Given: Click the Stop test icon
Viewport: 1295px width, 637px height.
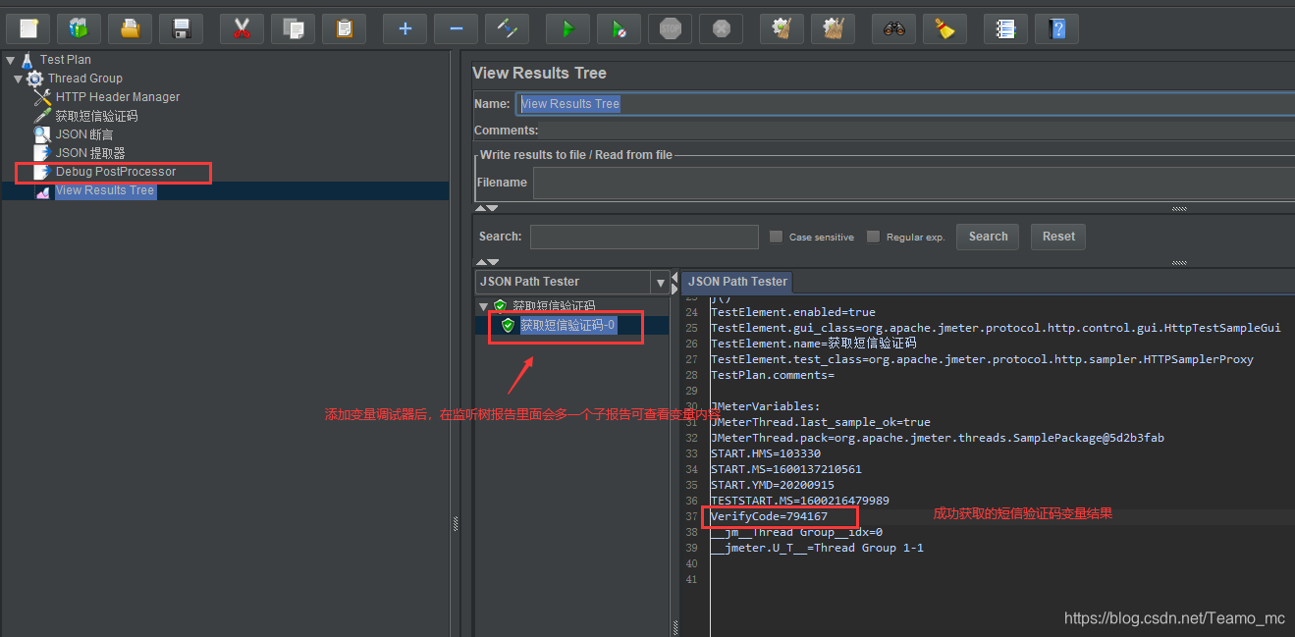Looking at the screenshot, I should [670, 28].
